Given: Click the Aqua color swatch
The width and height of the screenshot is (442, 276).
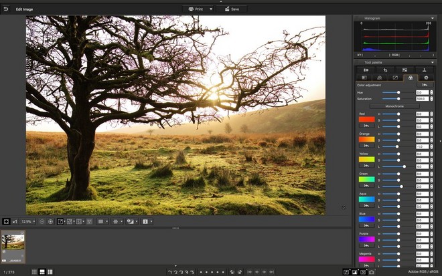Looking at the screenshot, I should 366,199.
